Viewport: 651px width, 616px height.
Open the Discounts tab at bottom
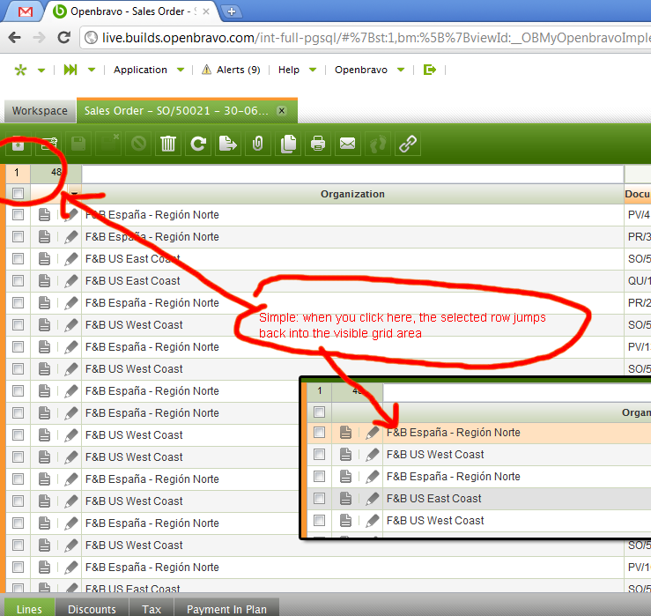click(92, 609)
